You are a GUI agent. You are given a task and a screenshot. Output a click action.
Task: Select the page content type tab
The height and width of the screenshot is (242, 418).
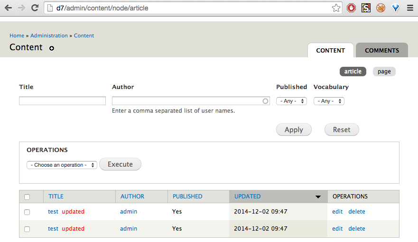[x=384, y=72]
